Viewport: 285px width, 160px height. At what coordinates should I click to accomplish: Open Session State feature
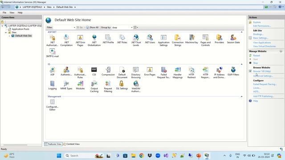[x=233, y=39]
